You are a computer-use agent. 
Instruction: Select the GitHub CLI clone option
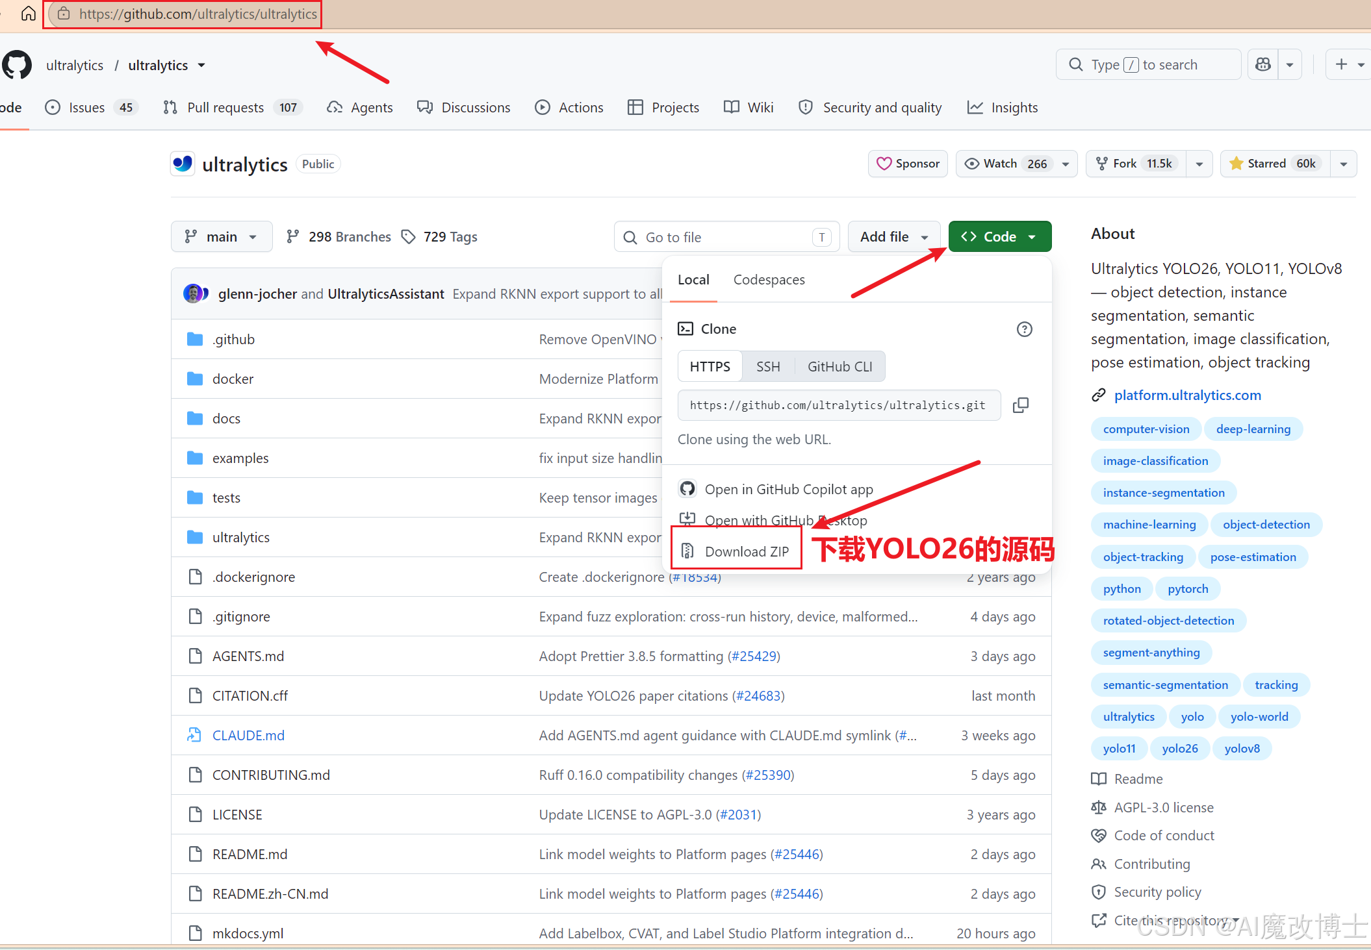[839, 367]
